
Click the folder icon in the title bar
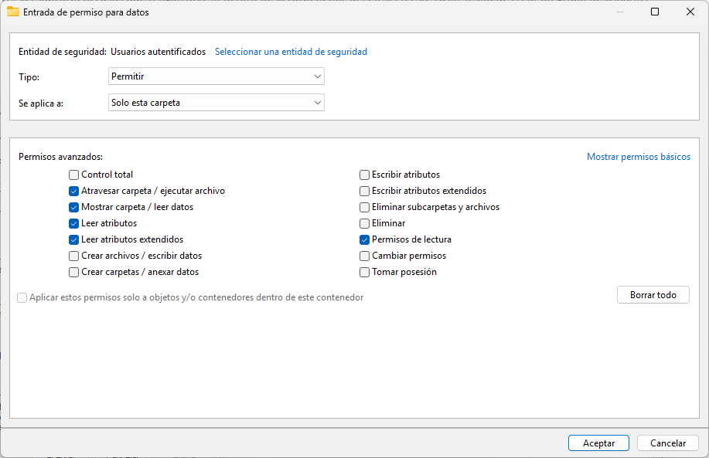[14, 12]
